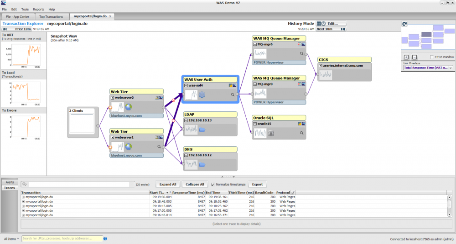Click the magnifier icon in oracle15 node
Screen dimensions: 456x244
(x=301, y=133)
